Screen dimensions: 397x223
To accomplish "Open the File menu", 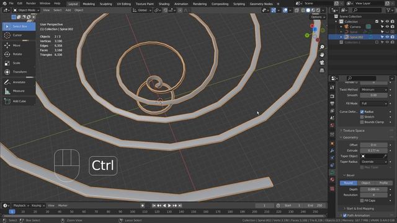I will coord(11,4).
